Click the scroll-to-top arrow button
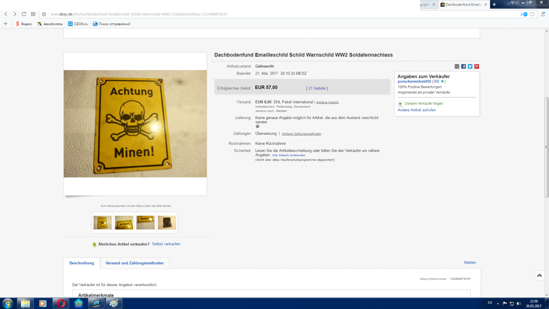Screen dimensions: 549x309 tap(539, 276)
